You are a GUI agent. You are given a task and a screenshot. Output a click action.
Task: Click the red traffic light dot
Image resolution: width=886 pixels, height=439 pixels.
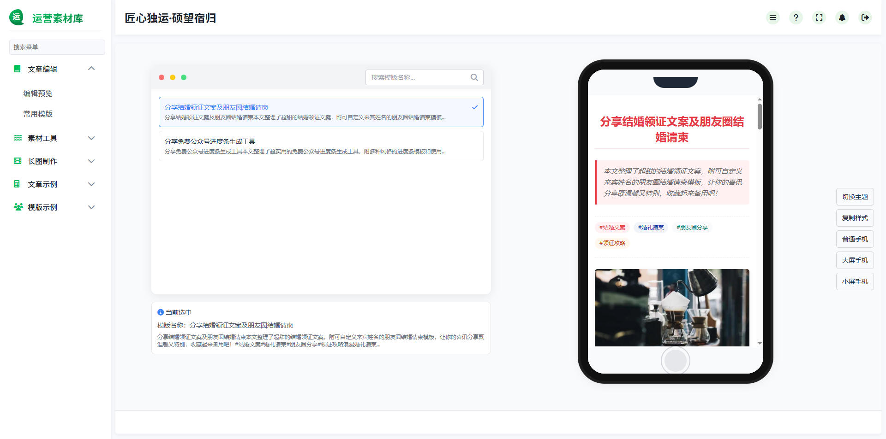(x=161, y=77)
